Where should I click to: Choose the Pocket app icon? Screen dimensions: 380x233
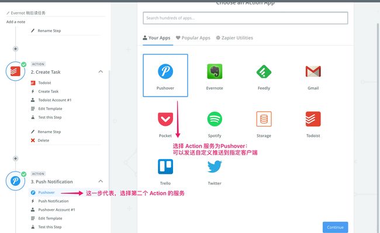(165, 119)
